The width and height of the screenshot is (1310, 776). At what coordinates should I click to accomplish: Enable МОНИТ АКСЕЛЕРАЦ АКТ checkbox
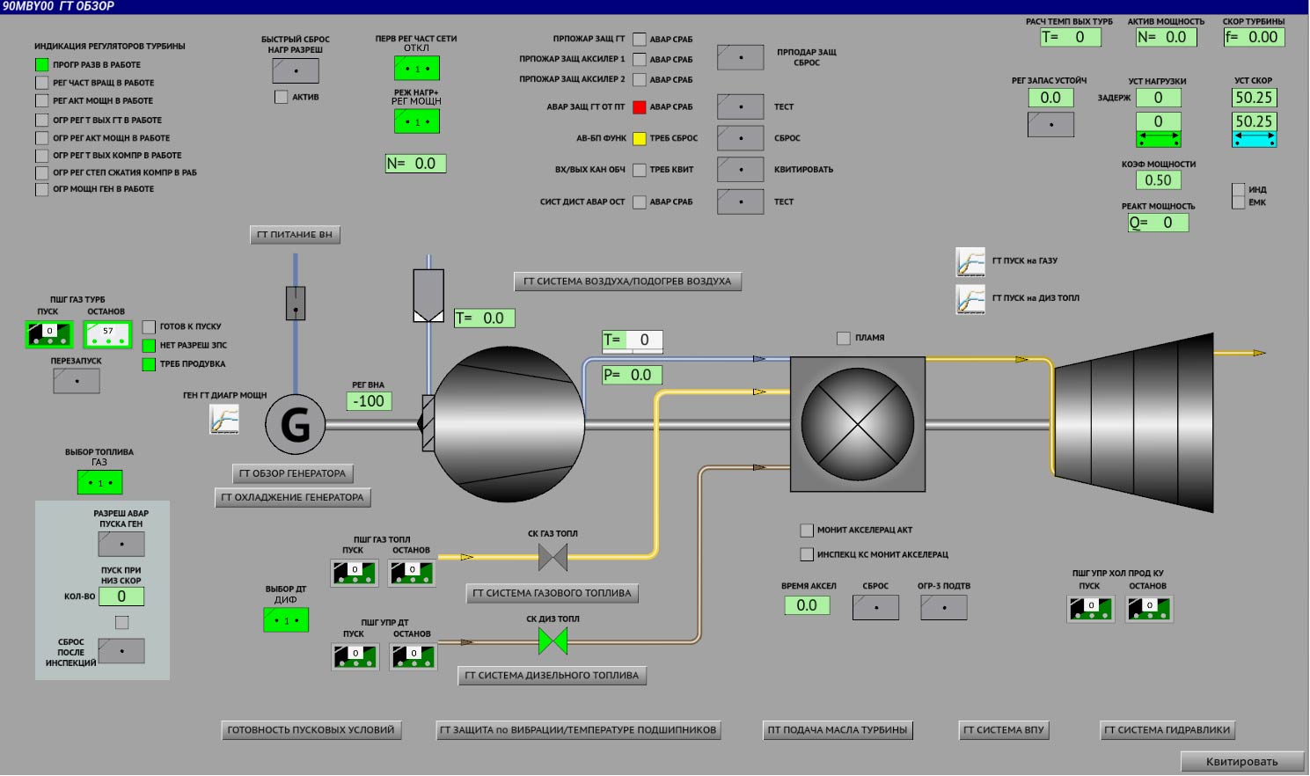tap(807, 531)
